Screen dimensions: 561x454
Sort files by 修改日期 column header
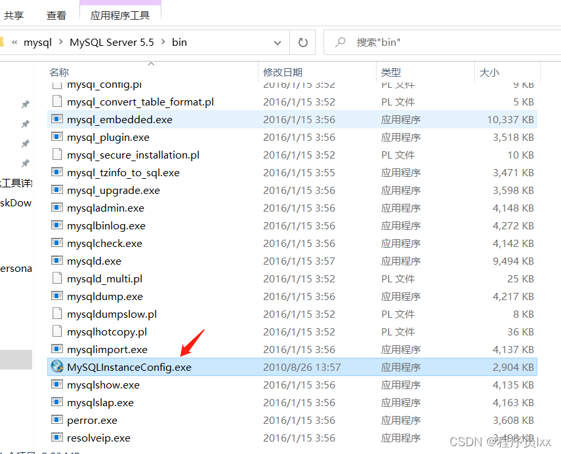[x=283, y=73]
